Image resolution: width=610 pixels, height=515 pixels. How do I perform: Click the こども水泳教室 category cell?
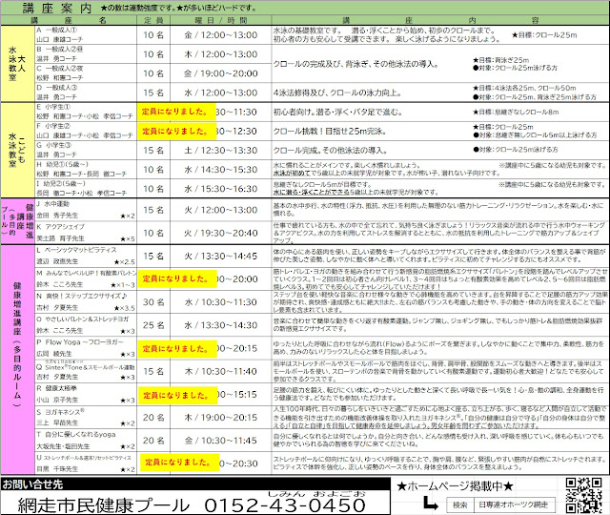coord(17,151)
